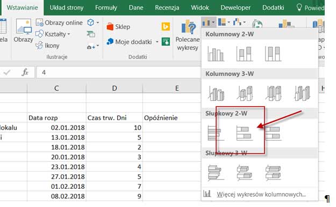Select cell with date 01.02.2018
The width and height of the screenshot is (336, 207).
56,187
